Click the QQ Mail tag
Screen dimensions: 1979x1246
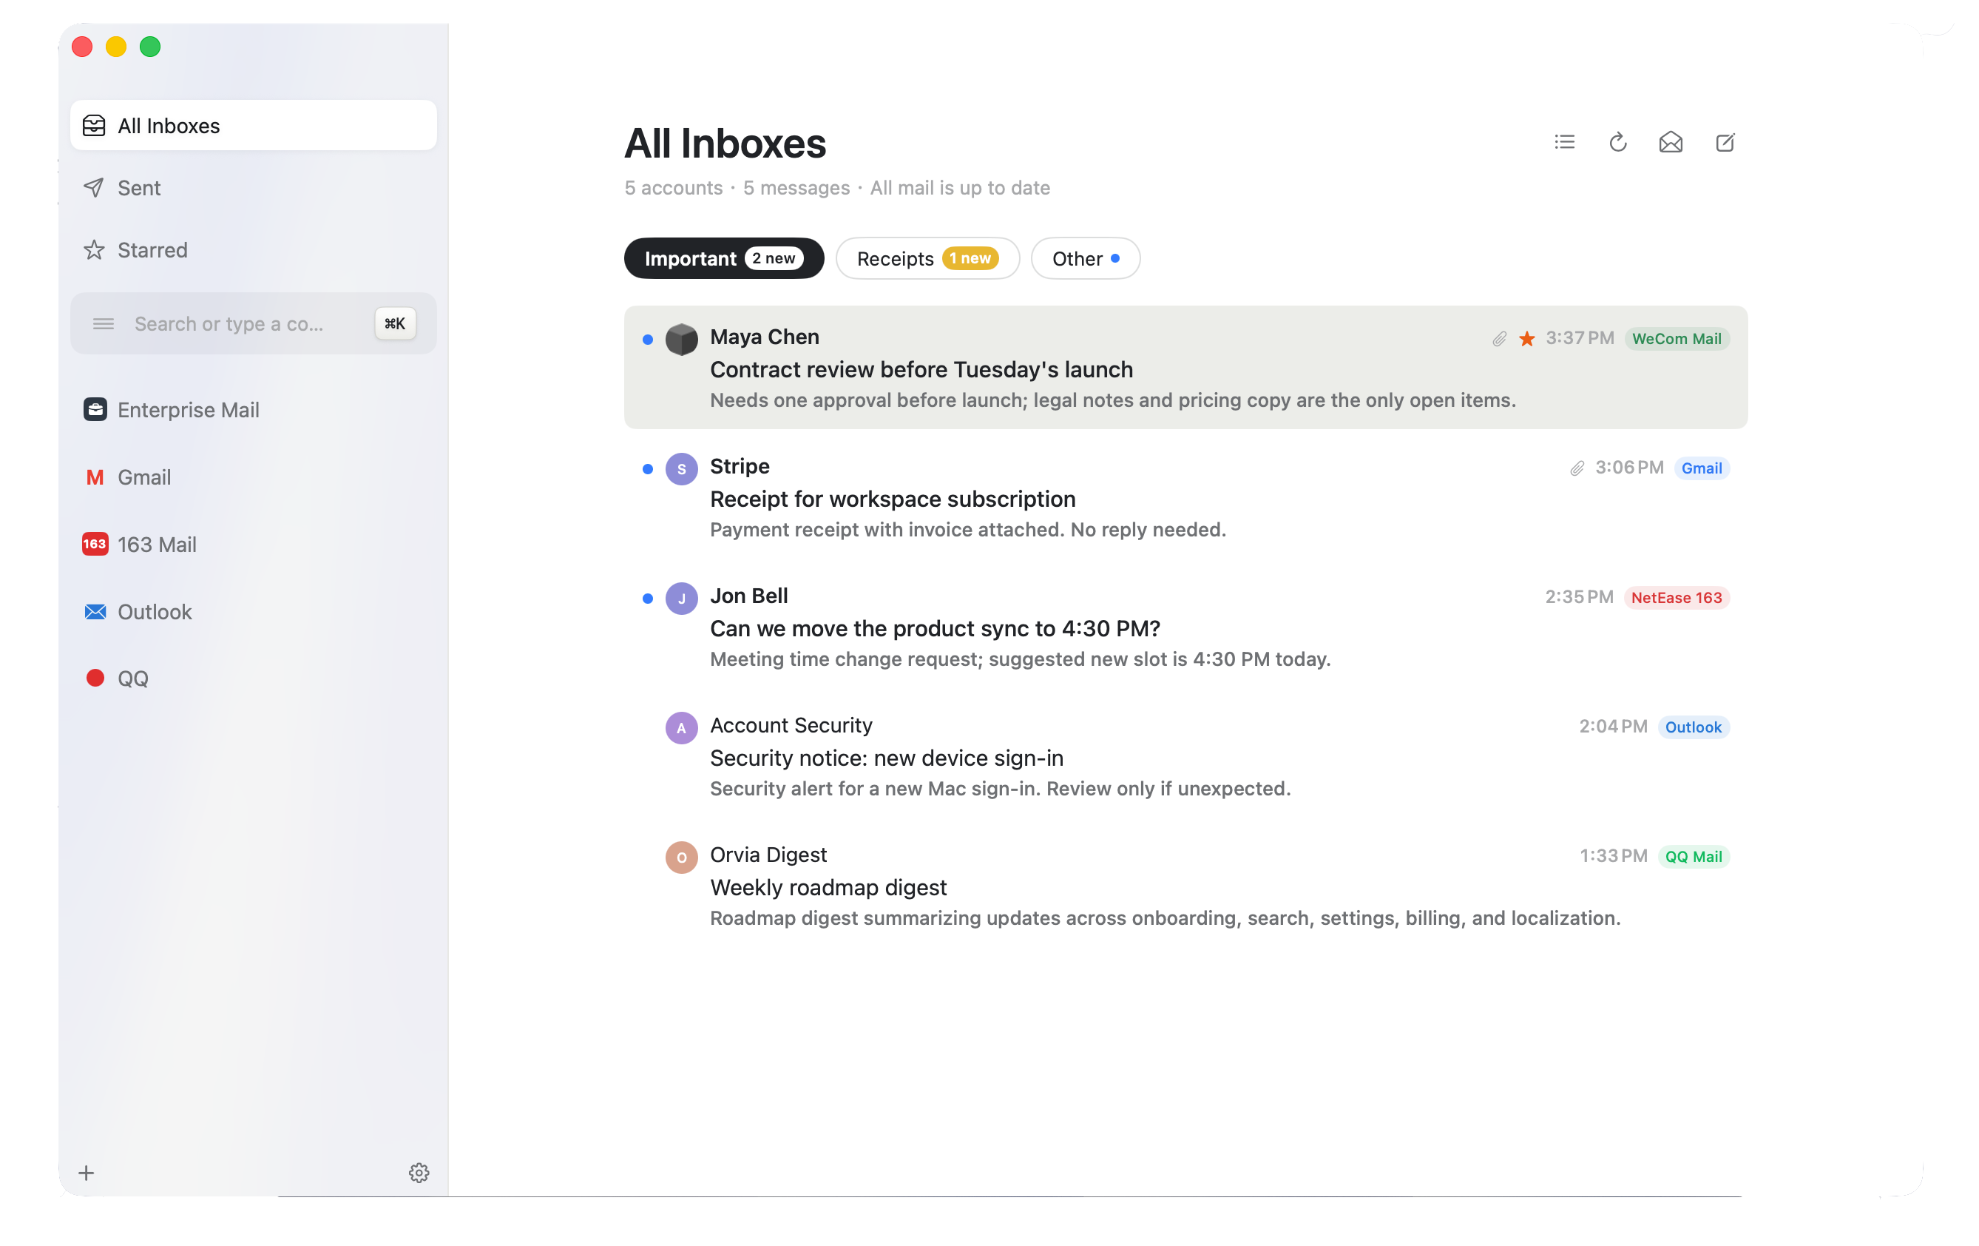pos(1693,857)
